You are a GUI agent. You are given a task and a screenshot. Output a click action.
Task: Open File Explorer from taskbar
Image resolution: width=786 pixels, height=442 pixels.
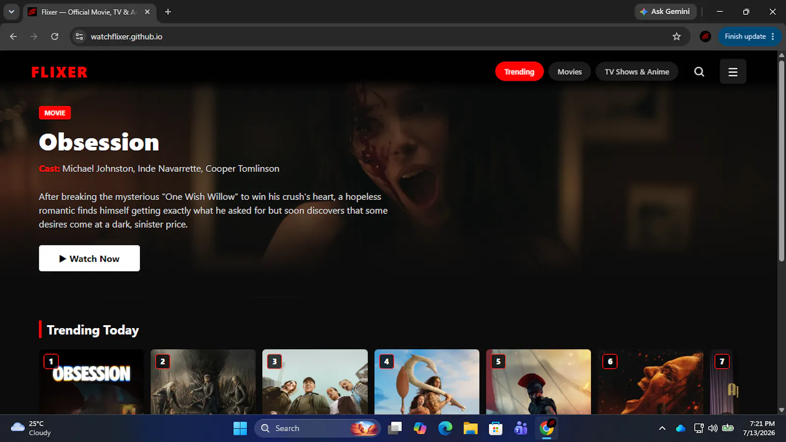point(471,428)
